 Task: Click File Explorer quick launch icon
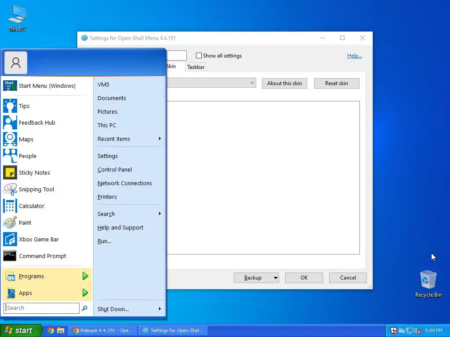click(61, 330)
